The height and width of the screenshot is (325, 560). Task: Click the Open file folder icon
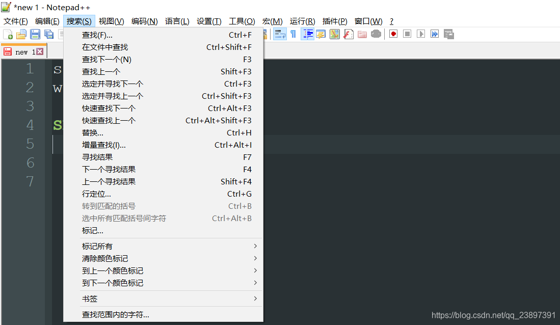[x=21, y=34]
